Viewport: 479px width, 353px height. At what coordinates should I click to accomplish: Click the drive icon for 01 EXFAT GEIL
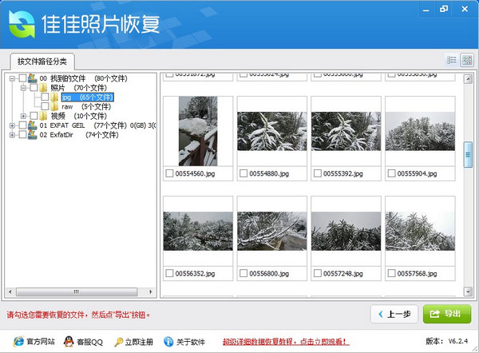(33, 125)
